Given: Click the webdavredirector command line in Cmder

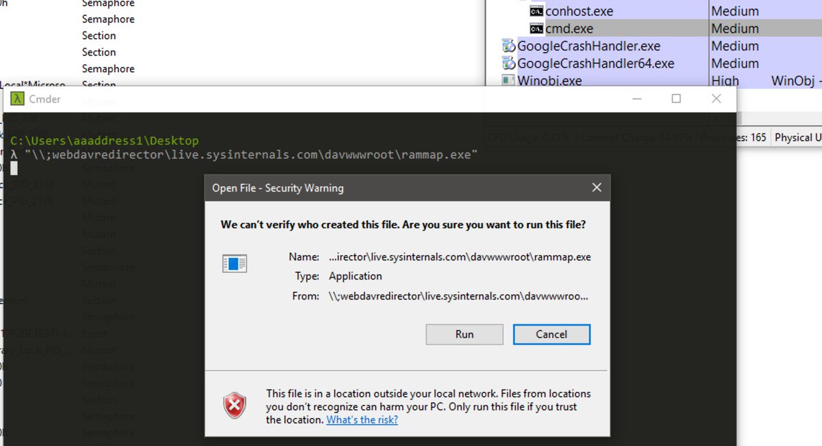Looking at the screenshot, I should click(251, 155).
